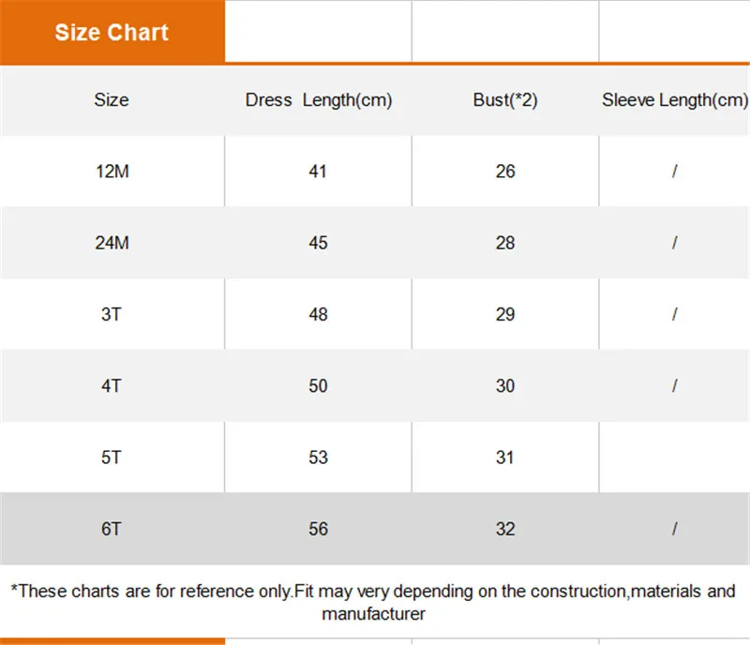Click the sleeve length slash for 12M
Viewport: 750px width, 645px height.
[x=674, y=172]
